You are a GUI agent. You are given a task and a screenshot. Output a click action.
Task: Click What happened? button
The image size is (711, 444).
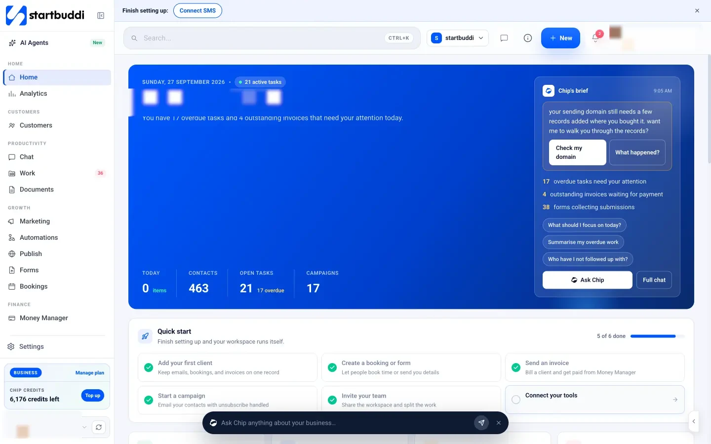[637, 152]
